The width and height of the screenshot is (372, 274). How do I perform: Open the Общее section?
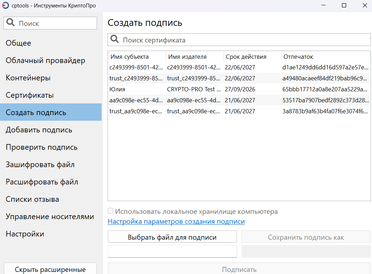click(x=51, y=43)
